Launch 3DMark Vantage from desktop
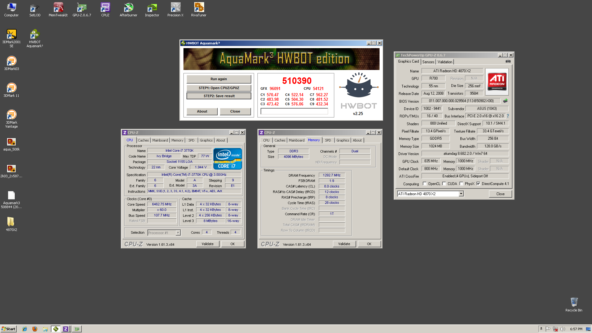 coord(11,119)
